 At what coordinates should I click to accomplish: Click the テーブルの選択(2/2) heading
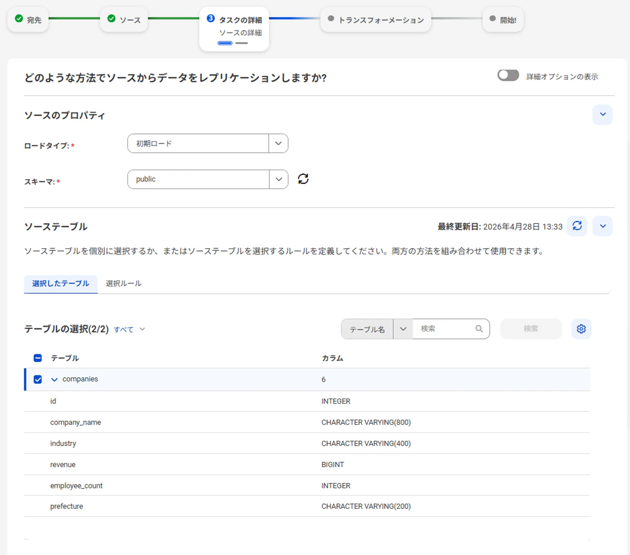(x=66, y=329)
